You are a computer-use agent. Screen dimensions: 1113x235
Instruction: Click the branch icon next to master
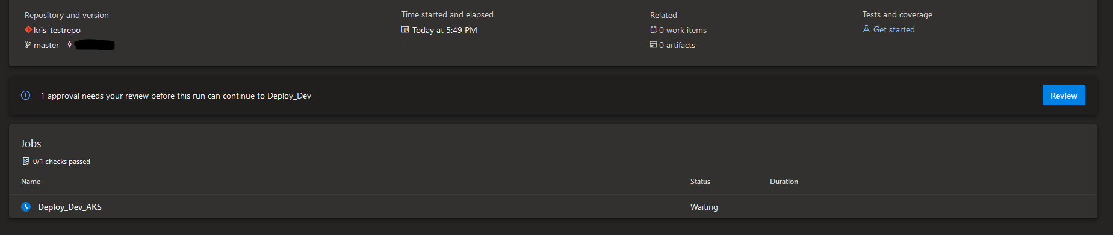pos(28,44)
